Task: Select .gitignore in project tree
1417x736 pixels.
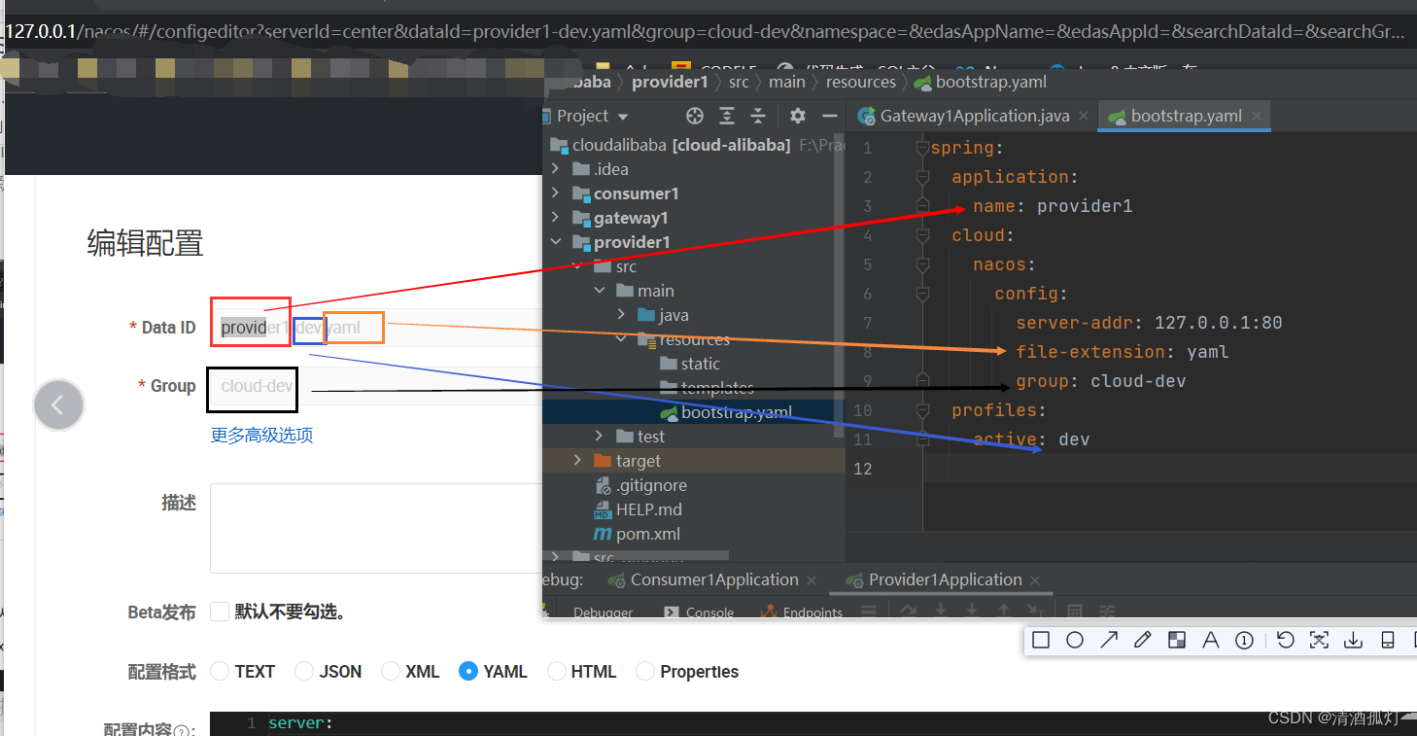Action: pos(641,485)
